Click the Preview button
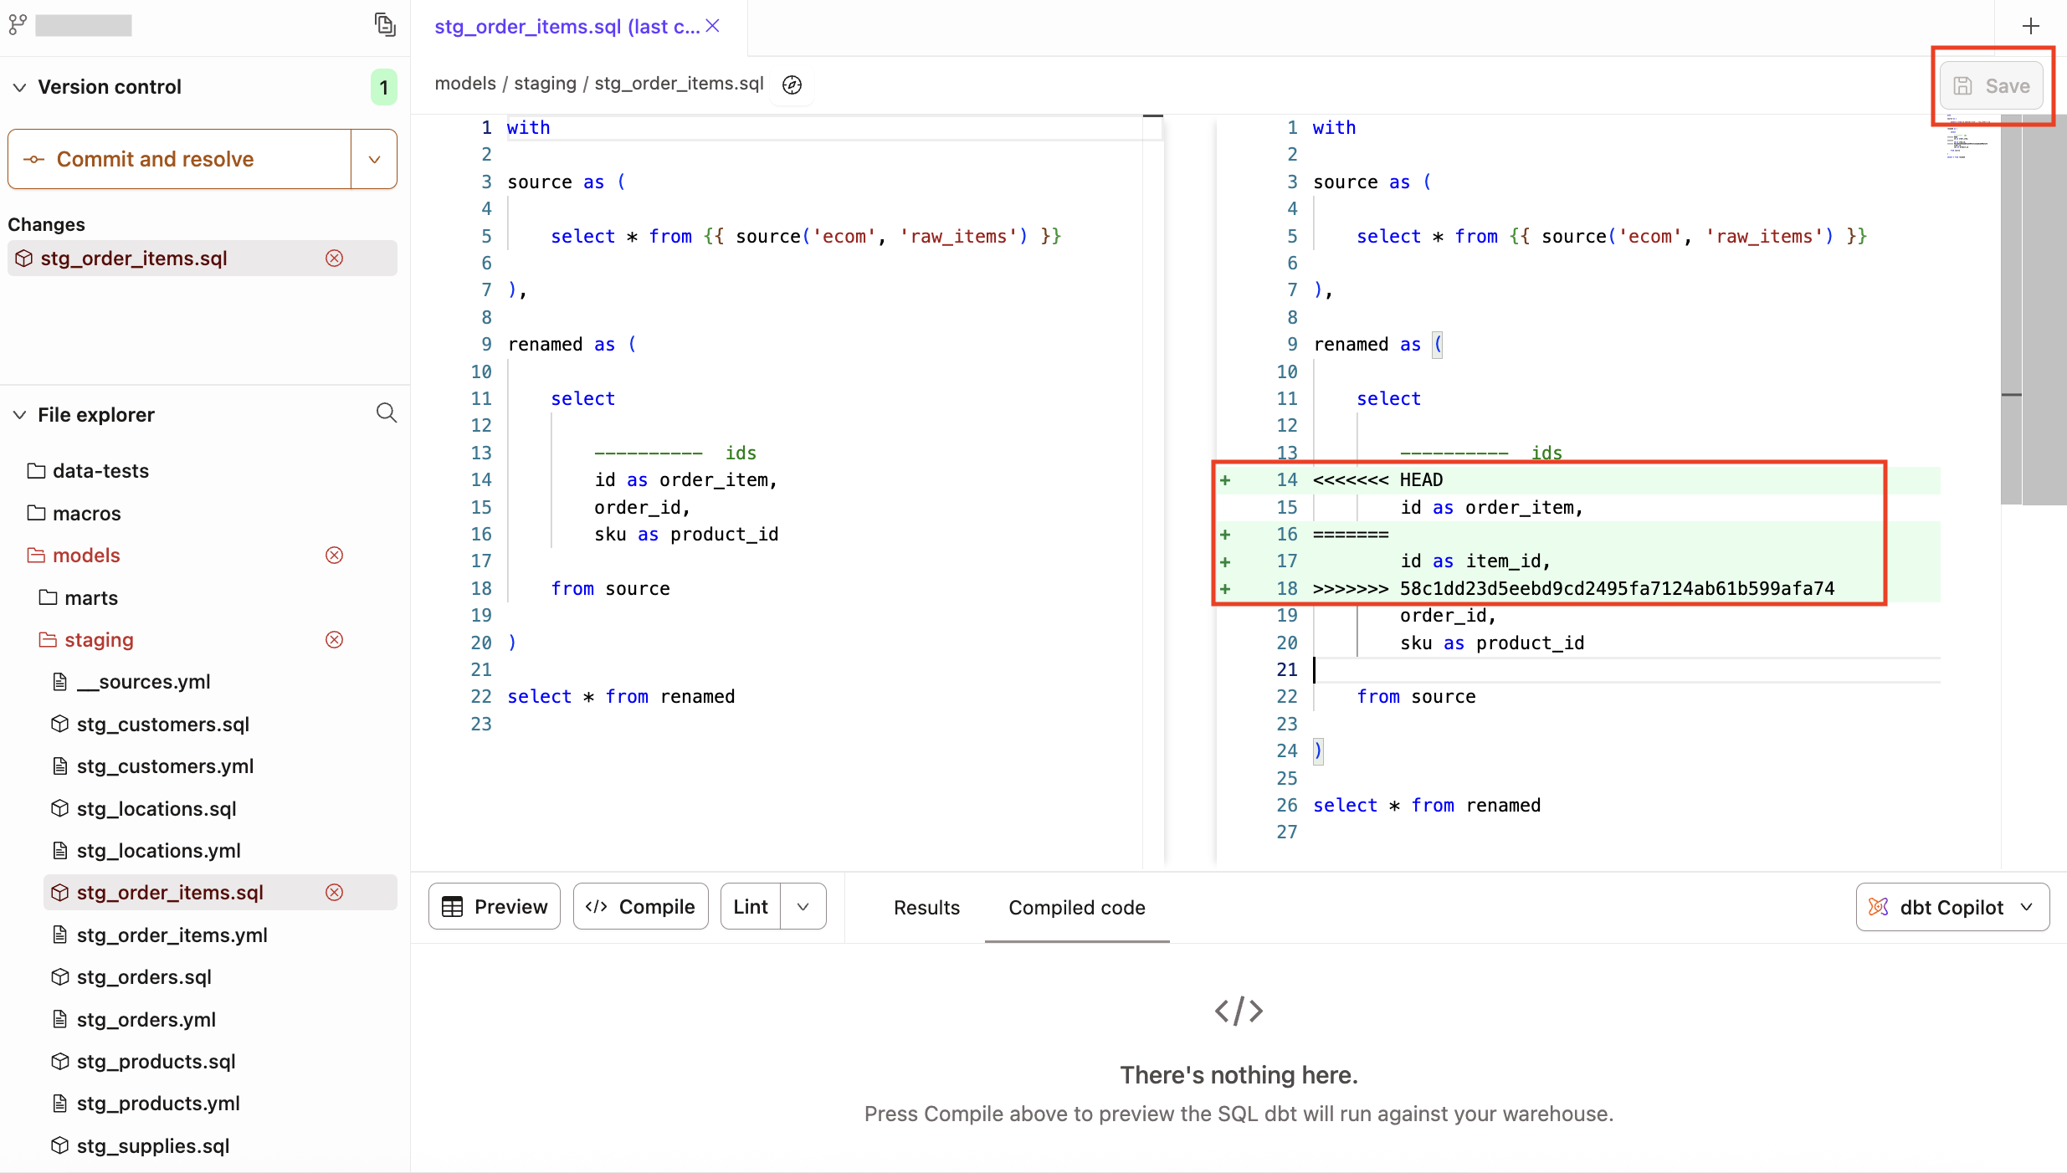The image size is (2067, 1173). click(494, 905)
